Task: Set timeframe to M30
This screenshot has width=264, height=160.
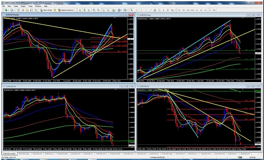Action: [192, 10]
